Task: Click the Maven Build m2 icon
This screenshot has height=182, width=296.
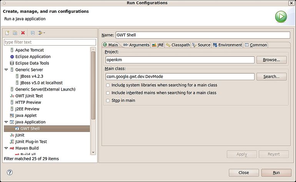Action: coord(12,148)
